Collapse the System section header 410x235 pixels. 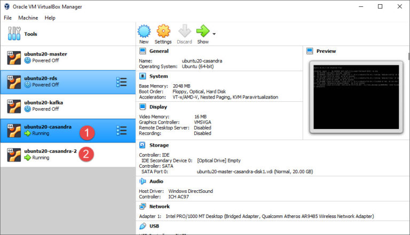click(158, 76)
